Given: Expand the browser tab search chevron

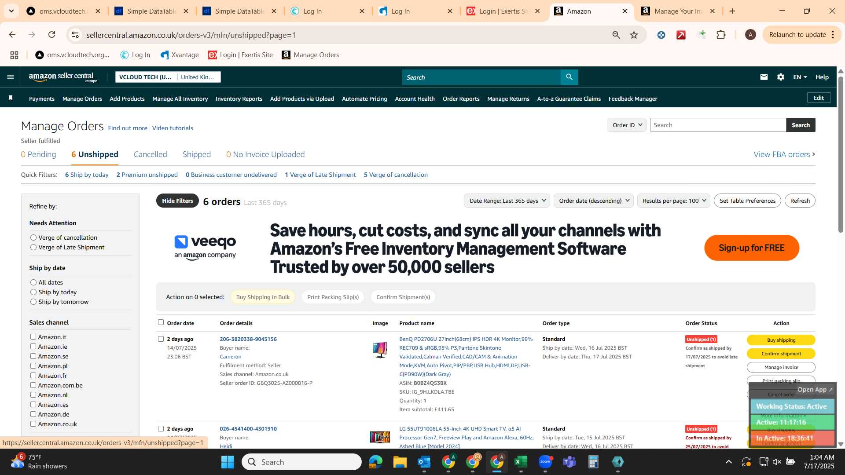Looking at the screenshot, I should [x=11, y=11].
